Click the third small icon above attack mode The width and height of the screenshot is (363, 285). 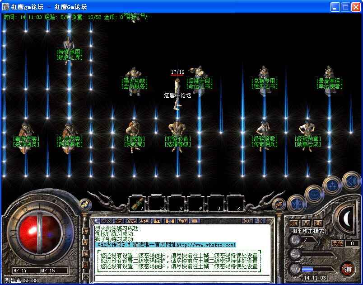click(319, 223)
